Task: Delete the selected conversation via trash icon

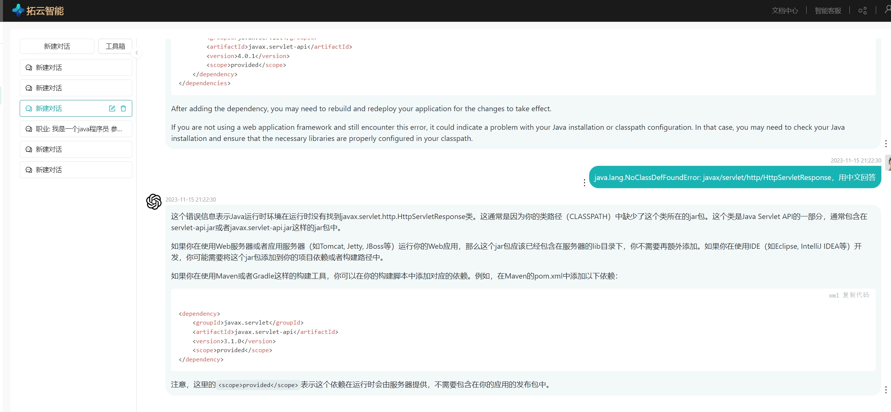Action: click(x=123, y=109)
